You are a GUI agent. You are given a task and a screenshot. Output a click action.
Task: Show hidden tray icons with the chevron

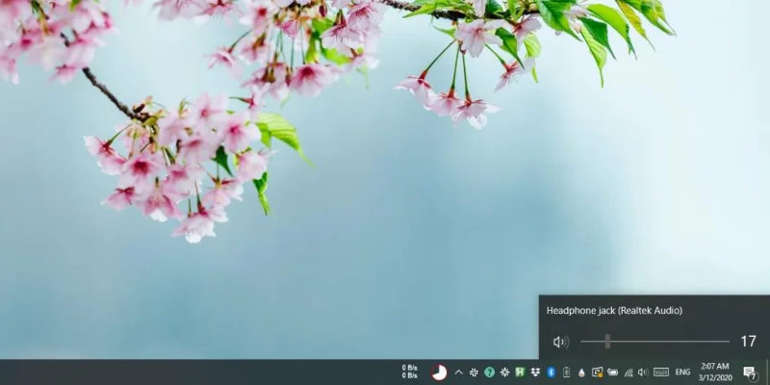(x=459, y=372)
